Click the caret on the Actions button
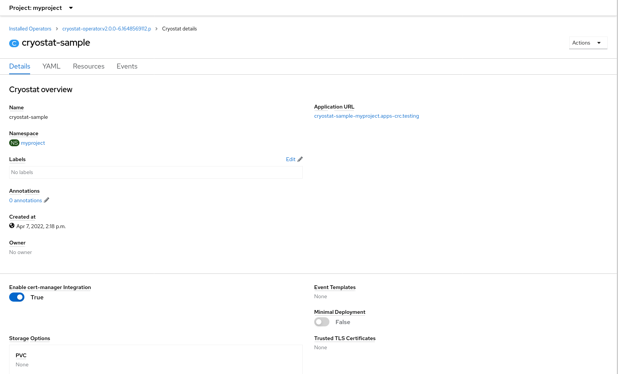This screenshot has height=374, width=618. coord(599,43)
